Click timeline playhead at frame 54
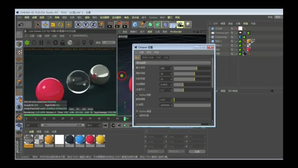The image size is (298, 168). tap(125, 119)
